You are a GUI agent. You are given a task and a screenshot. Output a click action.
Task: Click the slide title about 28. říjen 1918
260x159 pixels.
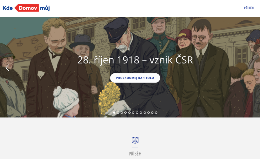pyautogui.click(x=135, y=60)
